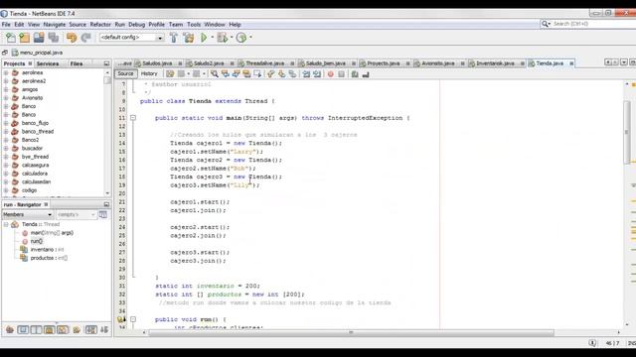636x357 pixels.
Task: Expand the aerolinea project node
Action: point(6,72)
